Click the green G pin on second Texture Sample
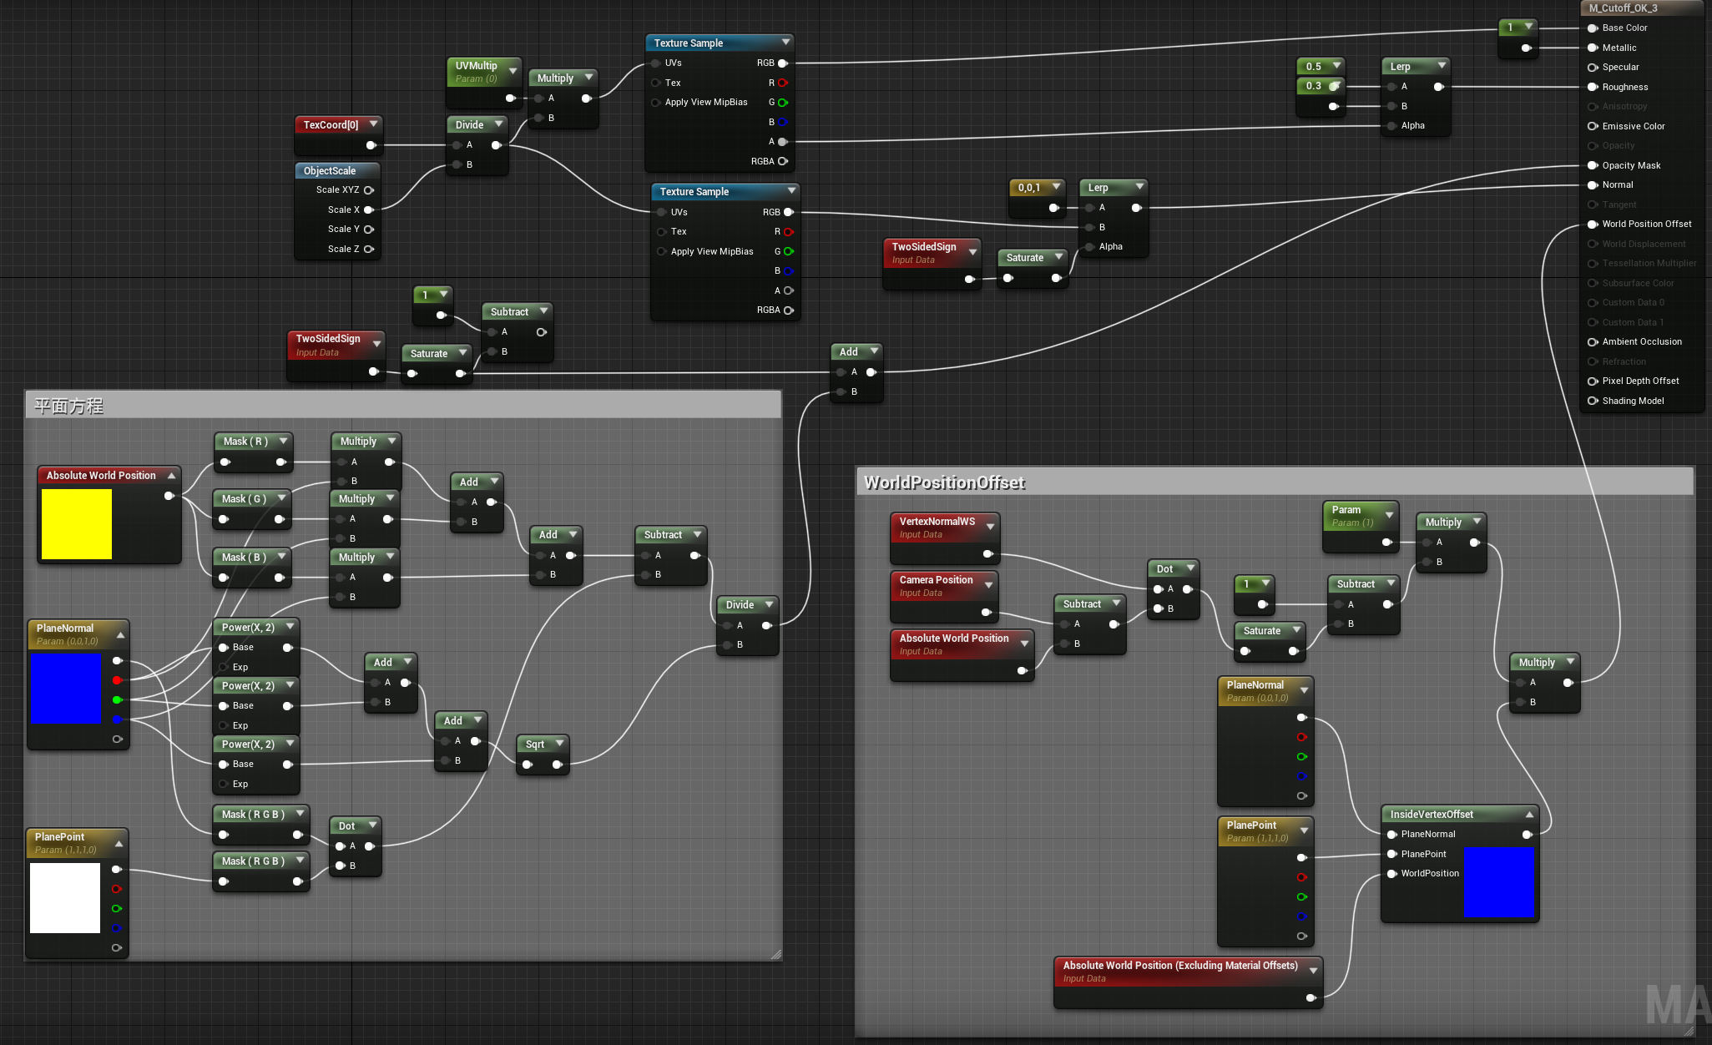 788,251
